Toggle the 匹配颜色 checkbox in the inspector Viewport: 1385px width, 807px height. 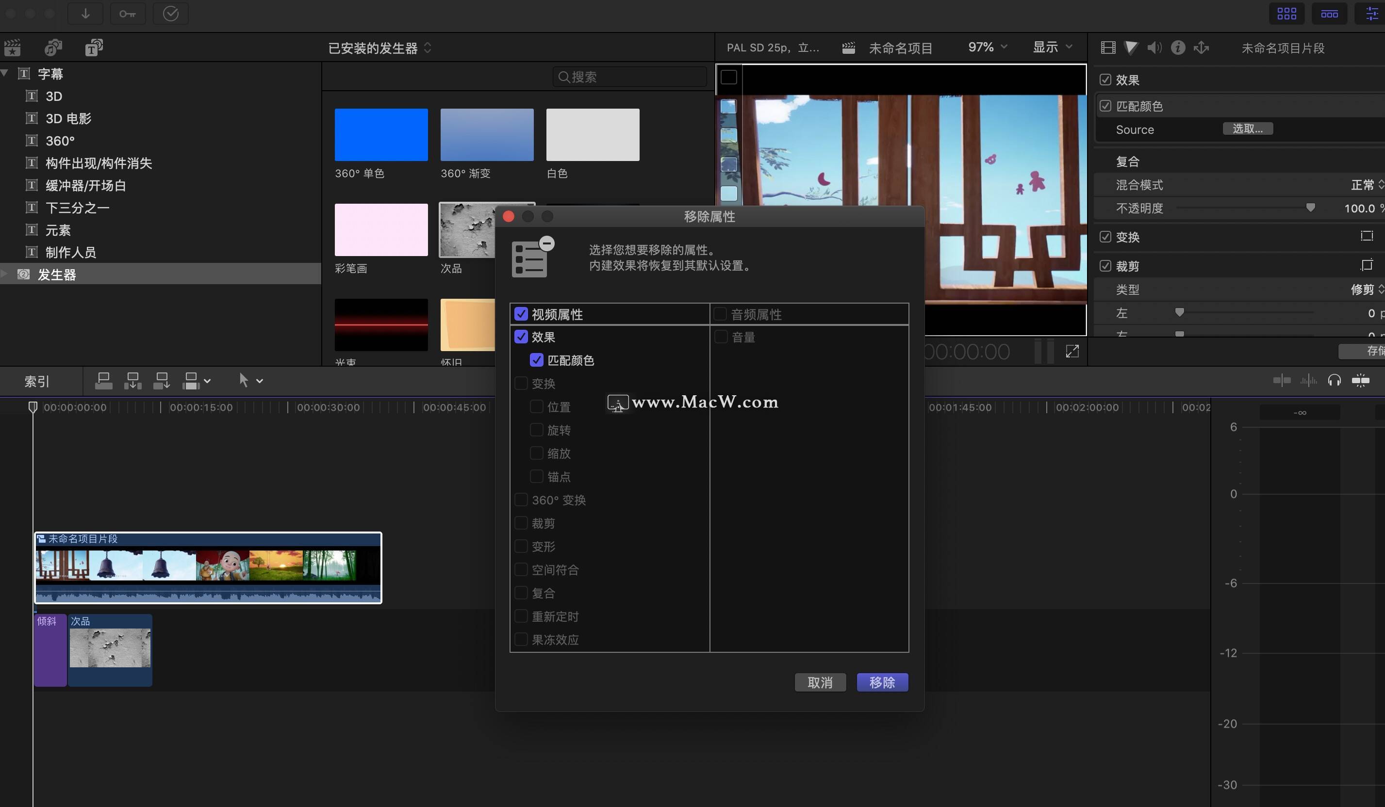1105,105
